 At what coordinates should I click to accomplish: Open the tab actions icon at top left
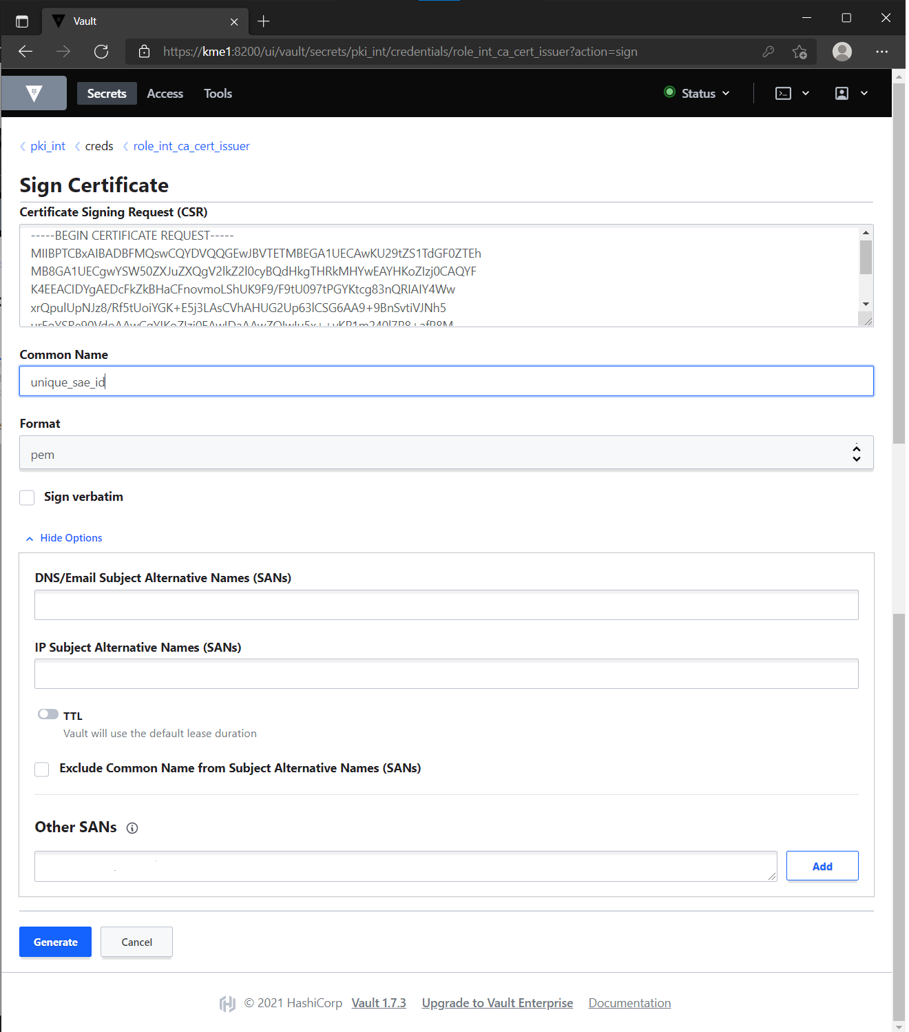point(22,21)
